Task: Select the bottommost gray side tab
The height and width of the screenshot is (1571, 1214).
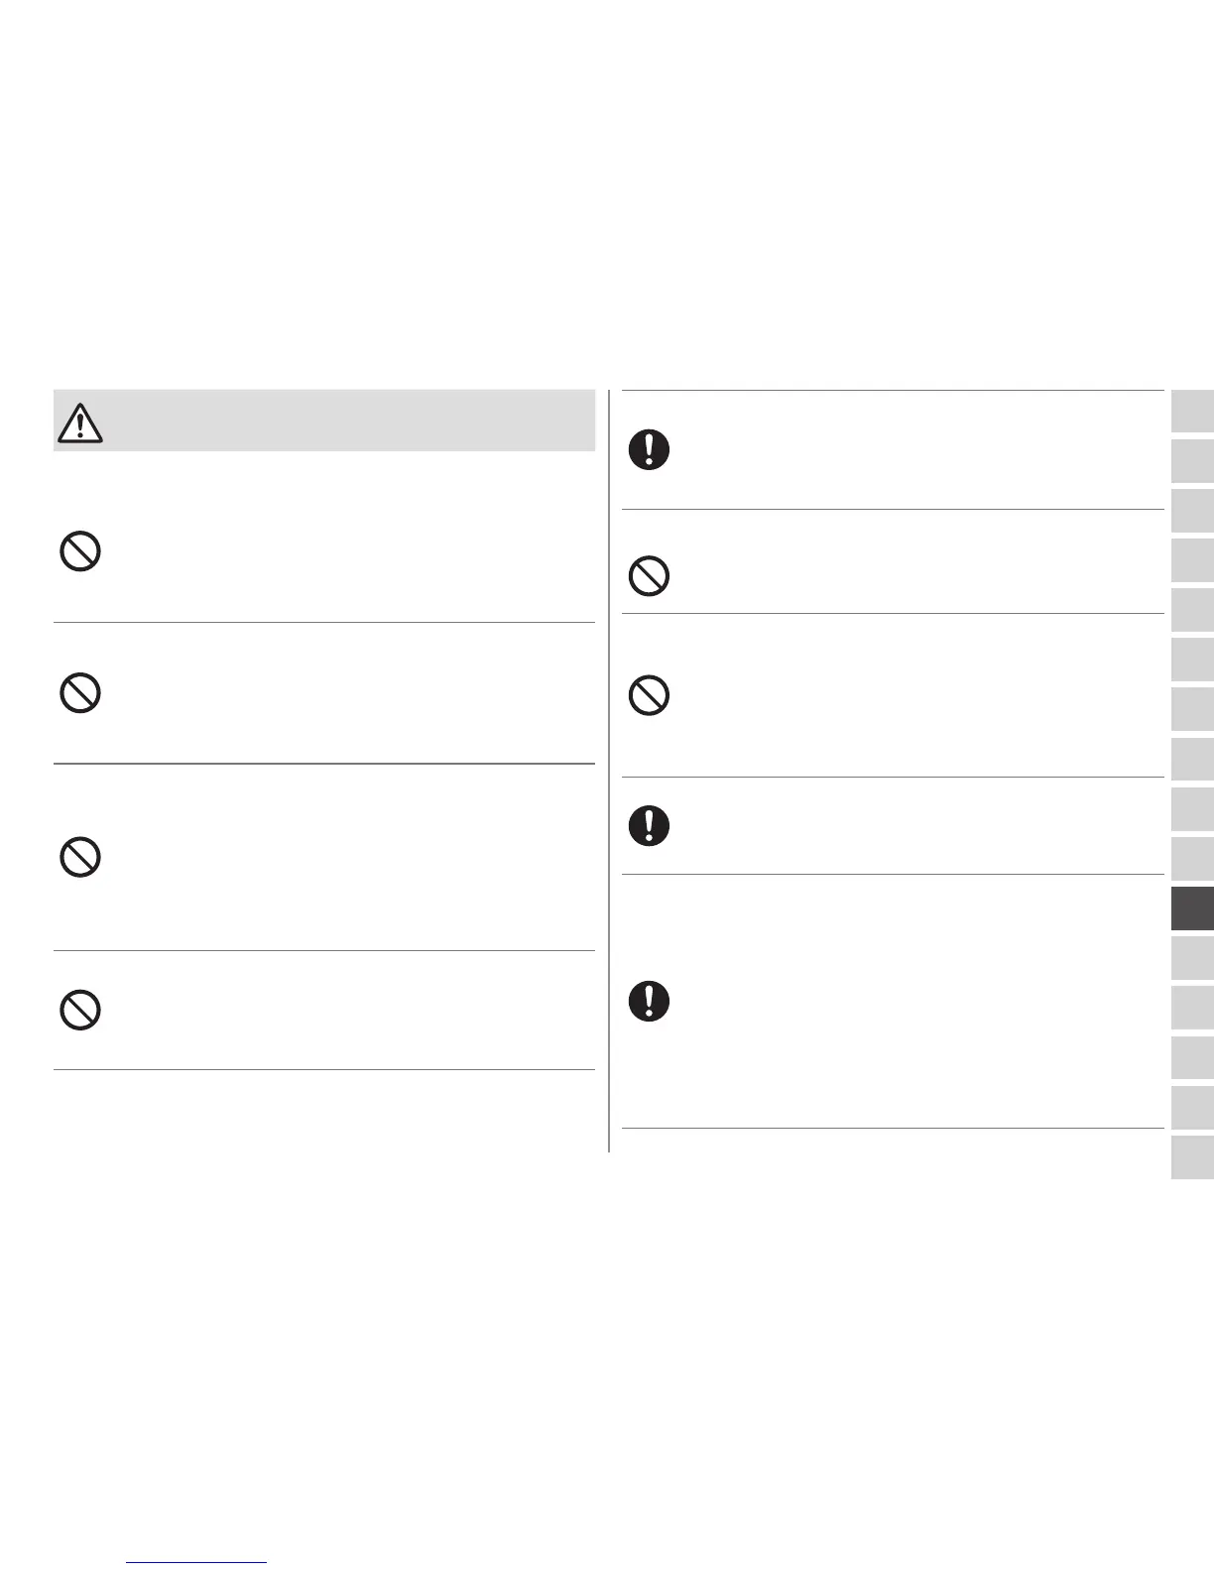Action: pos(1192,1157)
